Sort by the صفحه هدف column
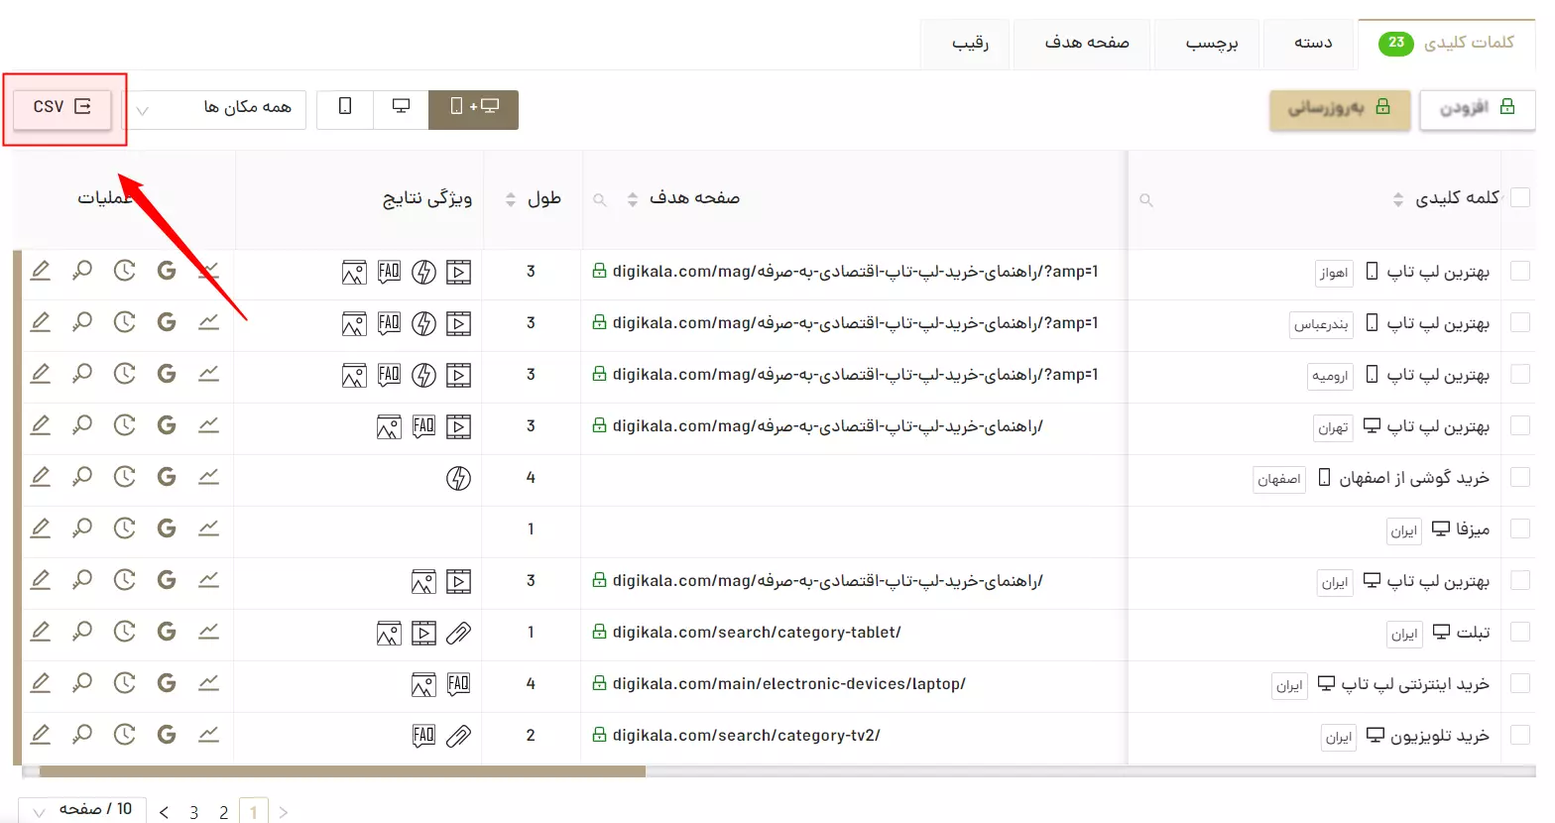Image resolution: width=1555 pixels, height=823 pixels. [x=633, y=200]
